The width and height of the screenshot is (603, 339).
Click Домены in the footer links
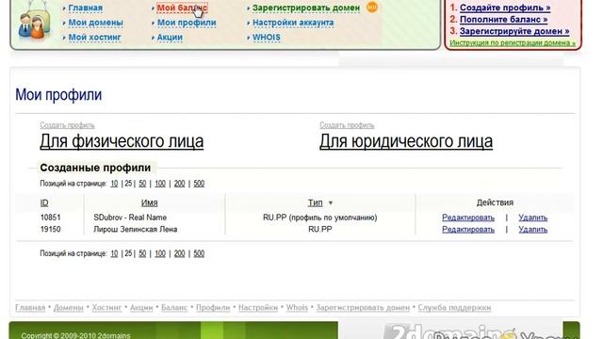[69, 308]
